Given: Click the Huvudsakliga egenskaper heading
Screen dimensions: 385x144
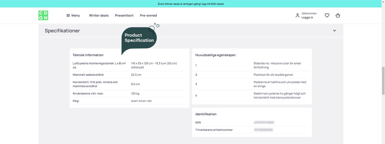Looking at the screenshot, I should tap(216, 55).
